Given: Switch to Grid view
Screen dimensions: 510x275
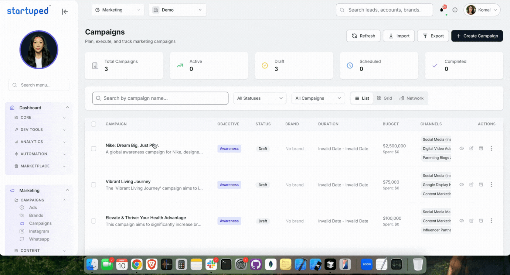Looking at the screenshot, I should [384, 98].
